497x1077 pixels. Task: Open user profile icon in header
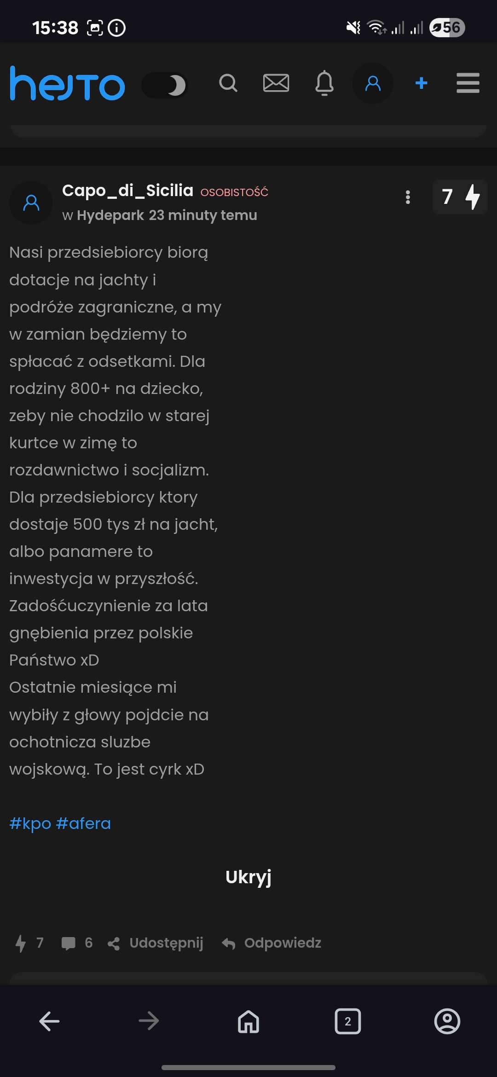pos(373,83)
